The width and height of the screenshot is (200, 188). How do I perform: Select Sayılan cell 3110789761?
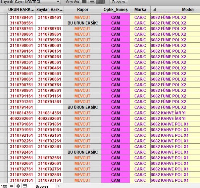pos(50,29)
